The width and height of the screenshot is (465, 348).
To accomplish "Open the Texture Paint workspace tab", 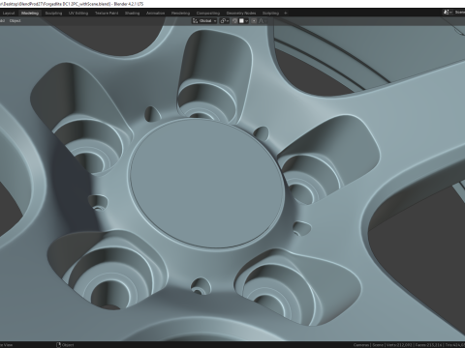I will (x=107, y=14).
